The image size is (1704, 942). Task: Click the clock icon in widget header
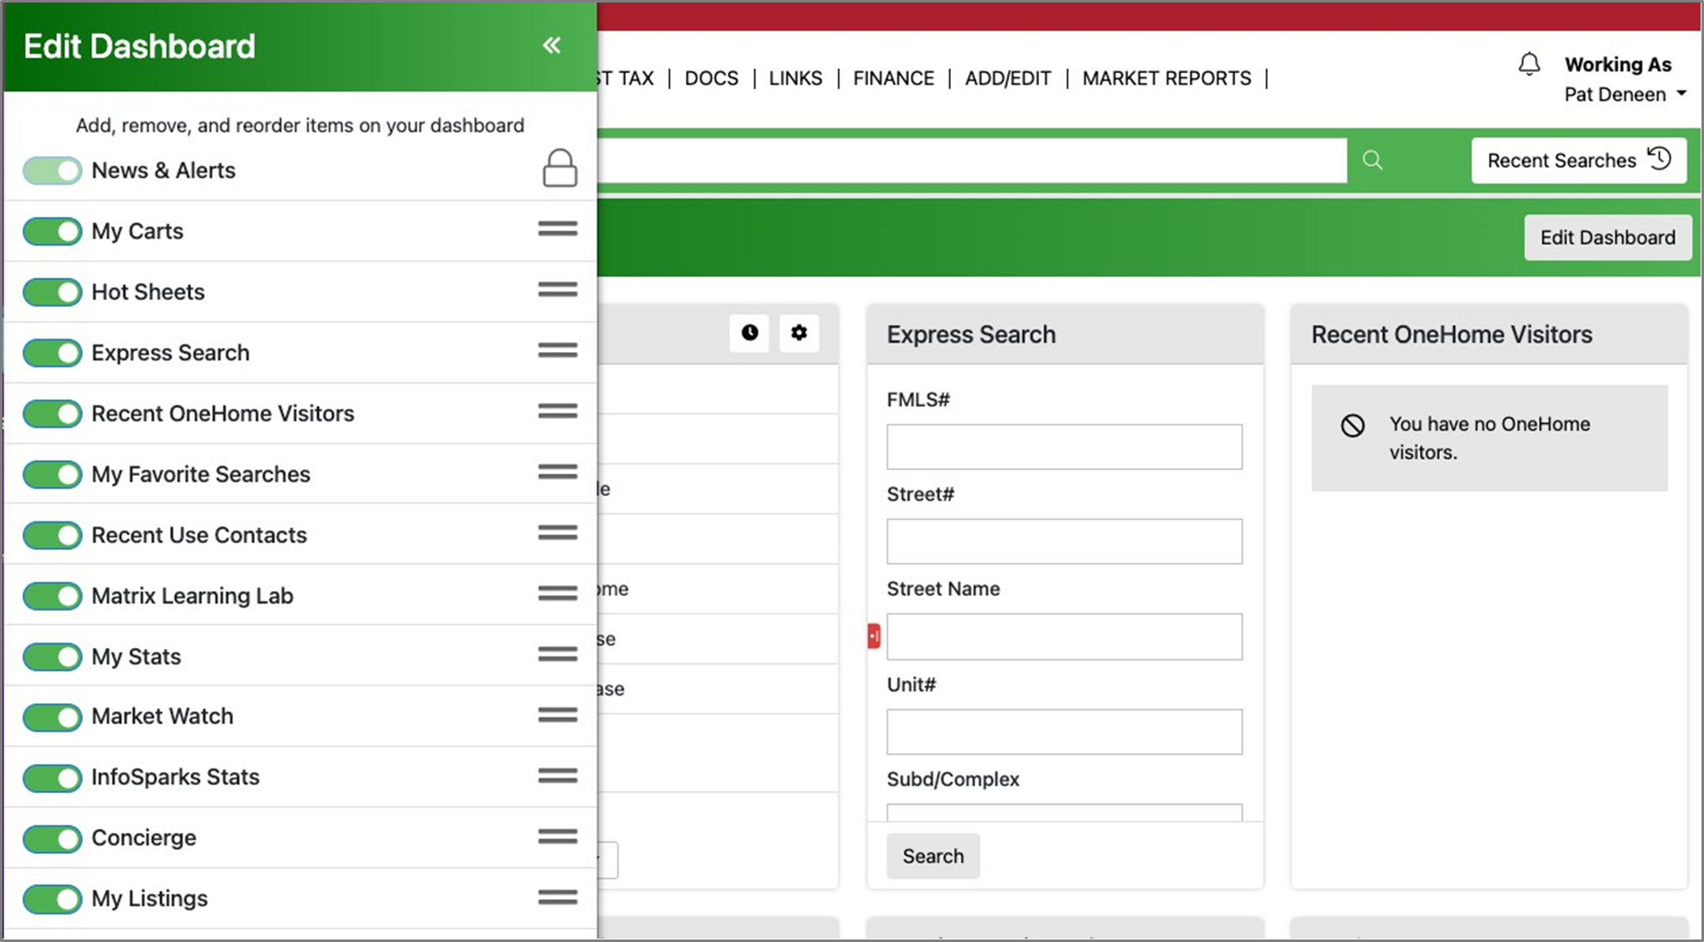click(749, 333)
